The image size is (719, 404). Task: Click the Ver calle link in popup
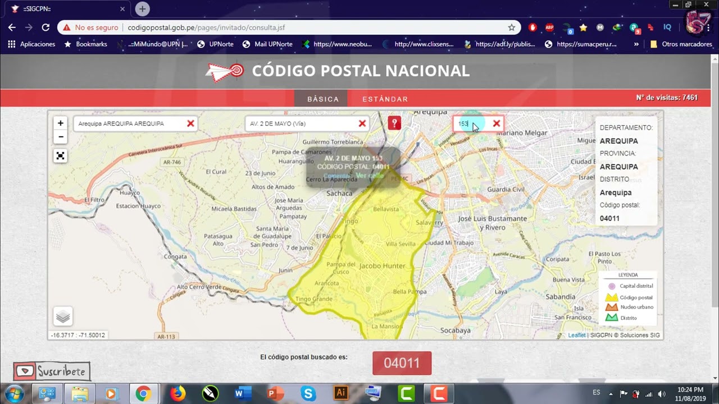[370, 176]
